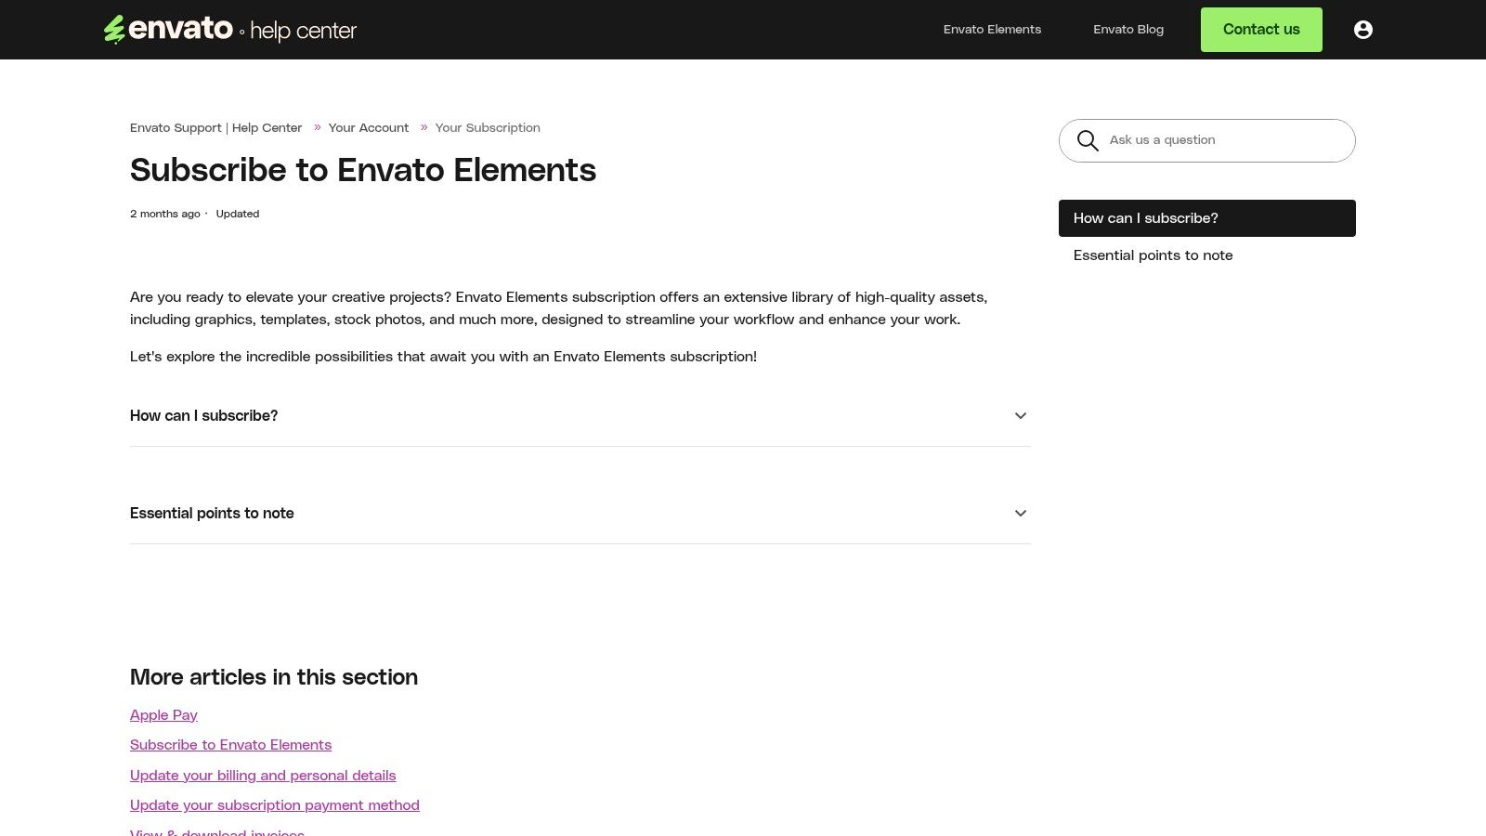Click the Ask us a question search field
1486x836 pixels.
click(1207, 140)
